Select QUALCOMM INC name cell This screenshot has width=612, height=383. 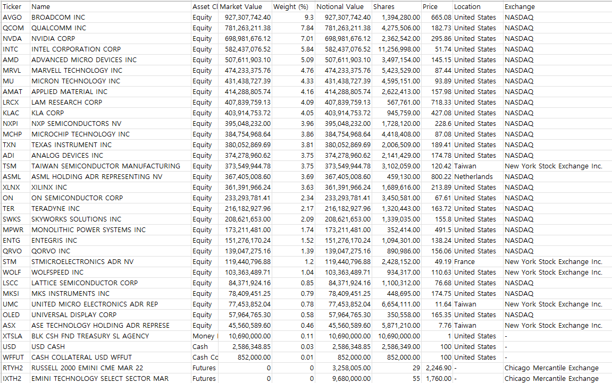coord(111,28)
